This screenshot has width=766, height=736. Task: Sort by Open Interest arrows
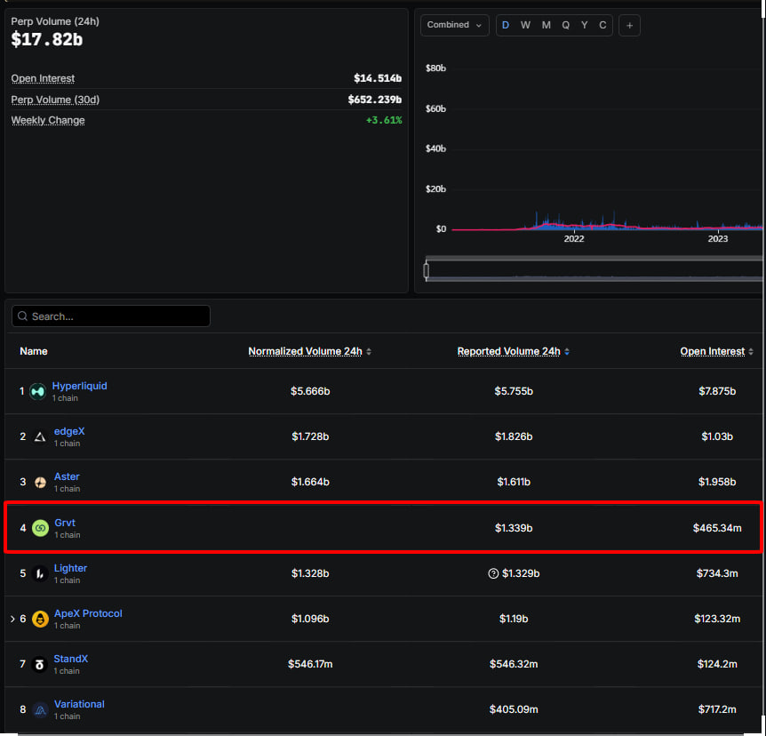pos(750,351)
